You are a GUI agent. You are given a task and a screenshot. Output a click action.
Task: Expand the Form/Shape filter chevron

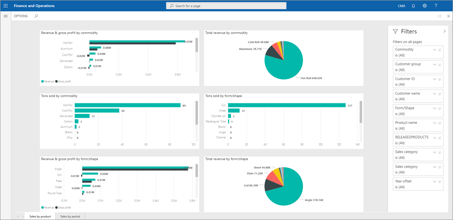434,108
